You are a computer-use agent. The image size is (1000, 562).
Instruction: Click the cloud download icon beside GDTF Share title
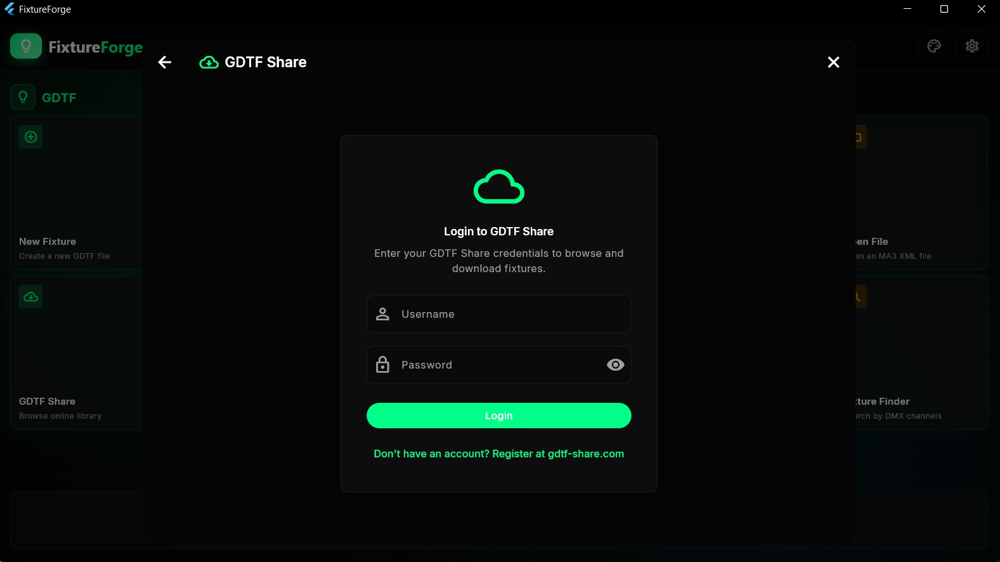pos(209,62)
